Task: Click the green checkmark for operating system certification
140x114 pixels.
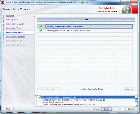Action: [41, 26]
